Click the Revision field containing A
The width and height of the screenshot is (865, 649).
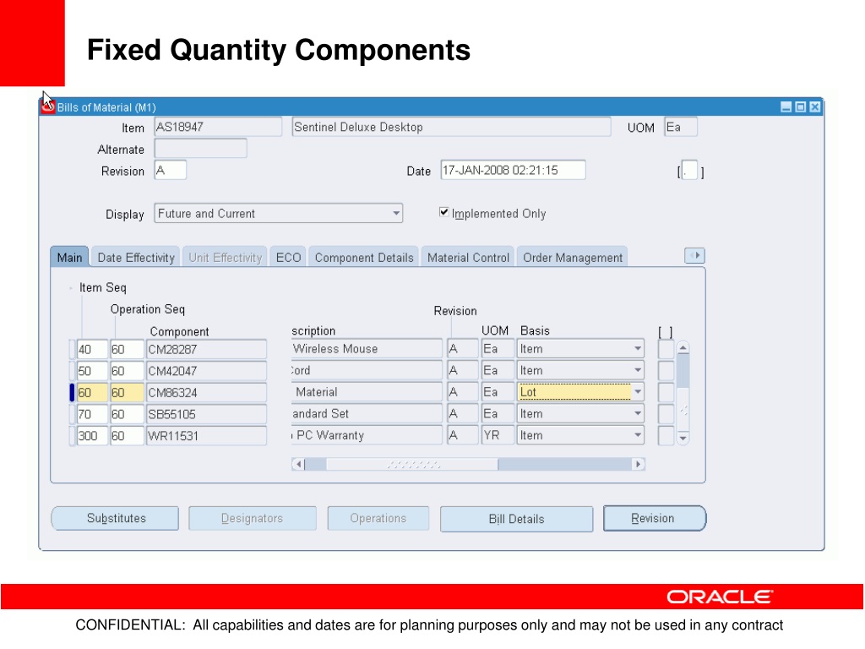[171, 170]
